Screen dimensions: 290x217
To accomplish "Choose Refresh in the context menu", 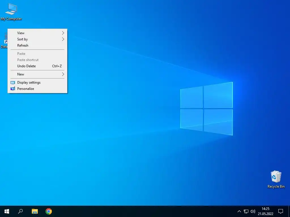I will coord(37,45).
